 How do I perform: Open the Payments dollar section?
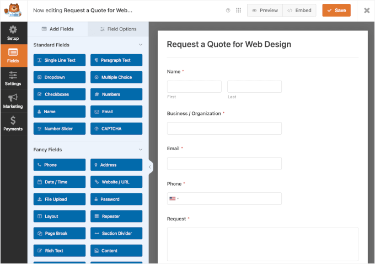tap(13, 124)
